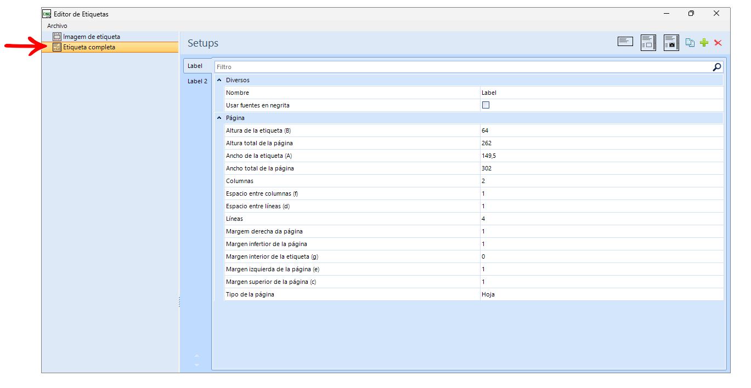751x388 pixels.
Task: Click the magnifying glass in the filter box
Action: pos(717,67)
